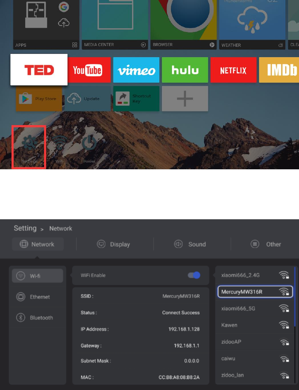
Task: Click the Gateway value 192.168.1.1
Action: 186,345
